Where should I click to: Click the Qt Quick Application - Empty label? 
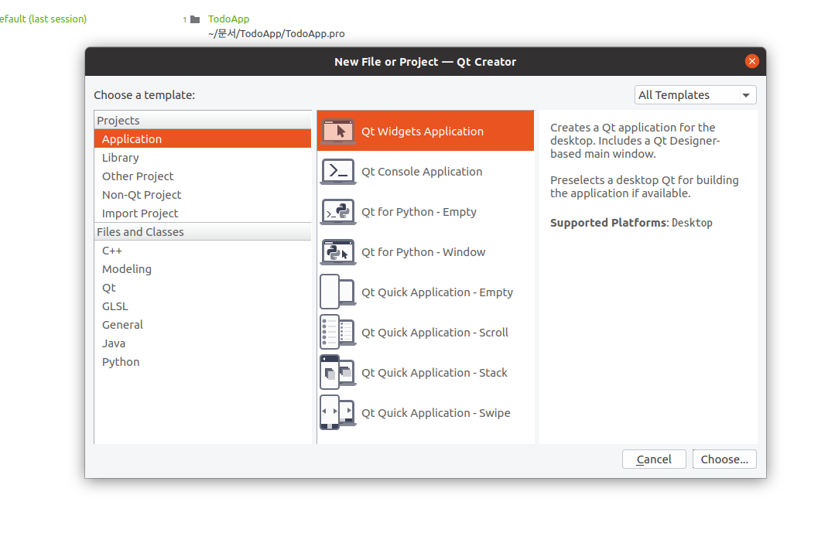pyautogui.click(x=437, y=292)
